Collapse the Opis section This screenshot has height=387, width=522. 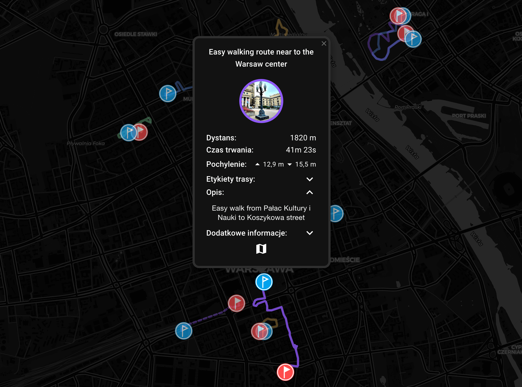point(310,192)
